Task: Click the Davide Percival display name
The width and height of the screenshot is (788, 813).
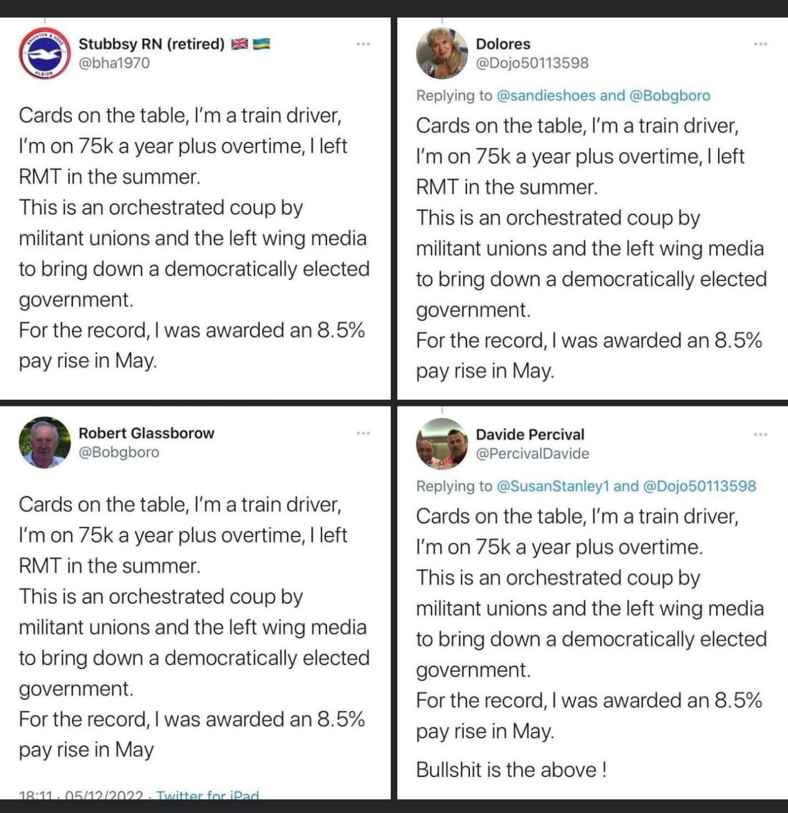Action: pos(530,434)
